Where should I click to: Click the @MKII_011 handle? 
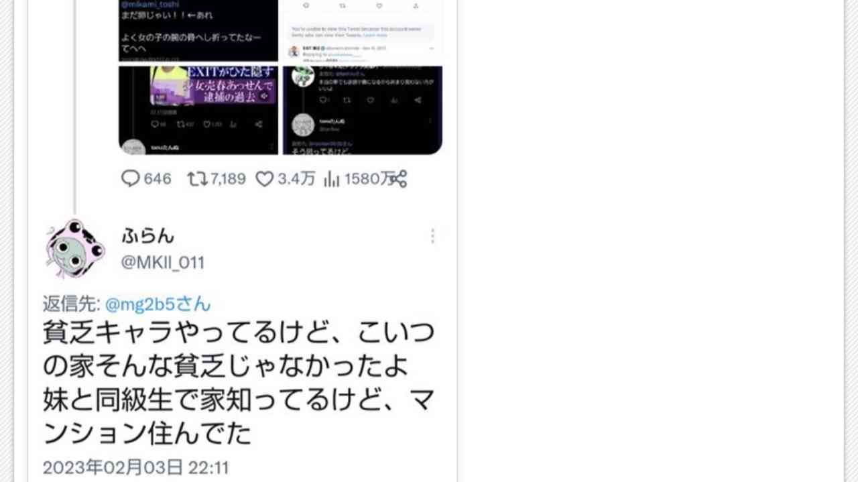tap(163, 263)
